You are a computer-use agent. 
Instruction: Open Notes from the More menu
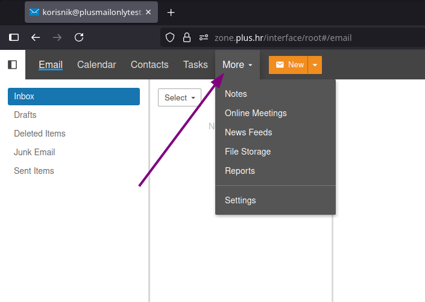236,94
